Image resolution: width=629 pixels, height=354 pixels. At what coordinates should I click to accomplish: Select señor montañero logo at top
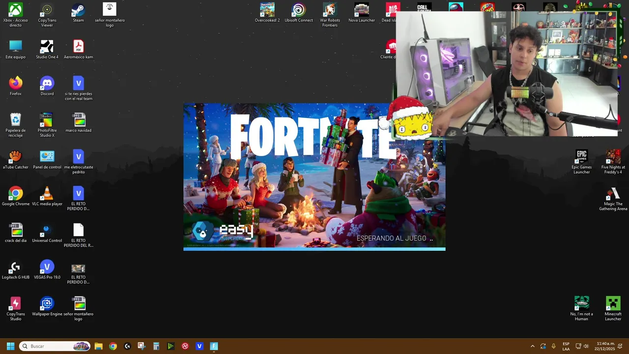(x=110, y=15)
